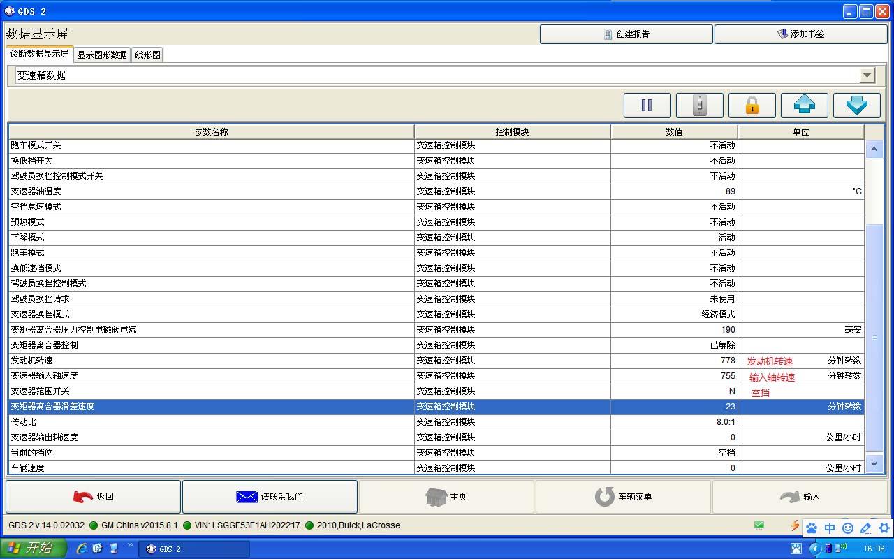Open the 变速箱数据 dropdown list
The height and width of the screenshot is (559, 894).
[867, 75]
